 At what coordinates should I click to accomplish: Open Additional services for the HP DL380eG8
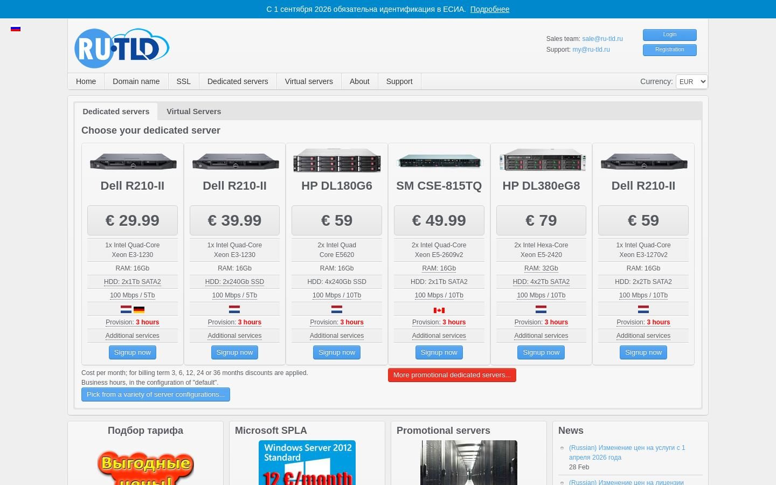coord(541,336)
